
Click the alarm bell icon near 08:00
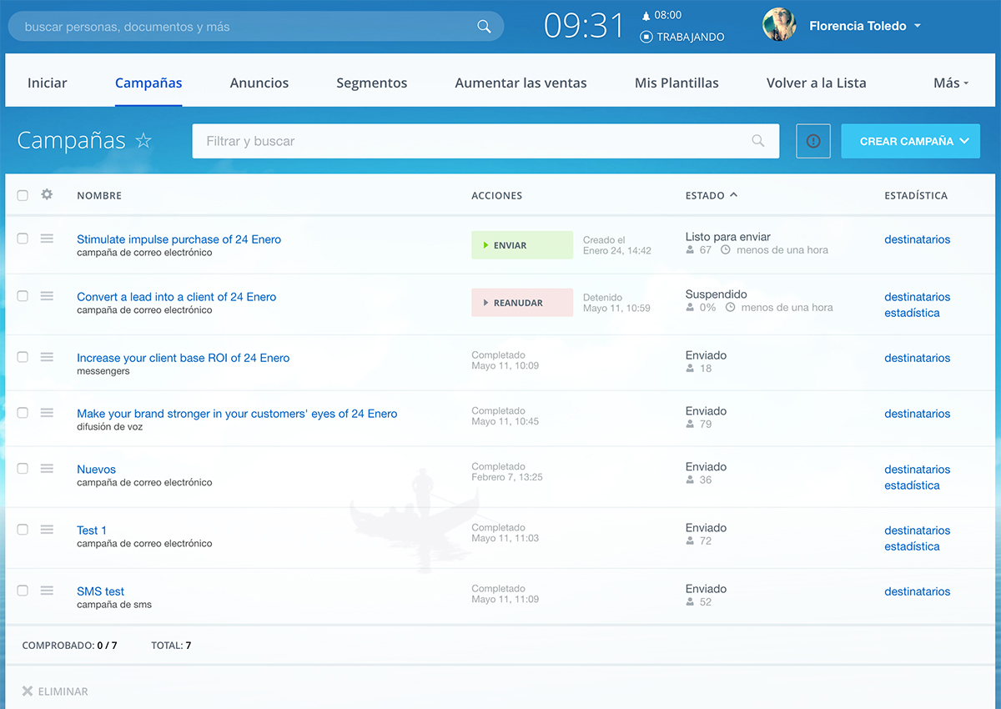[x=646, y=16]
